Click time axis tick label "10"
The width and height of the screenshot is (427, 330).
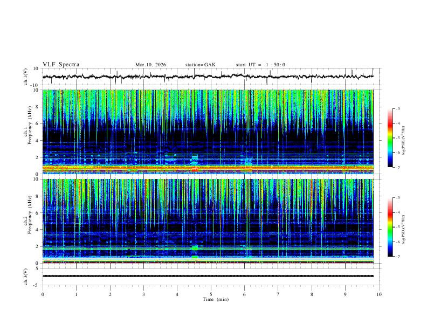pos(379,294)
